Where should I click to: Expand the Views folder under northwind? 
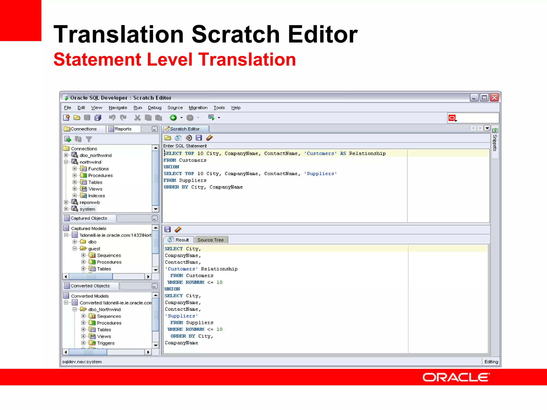[x=75, y=189]
